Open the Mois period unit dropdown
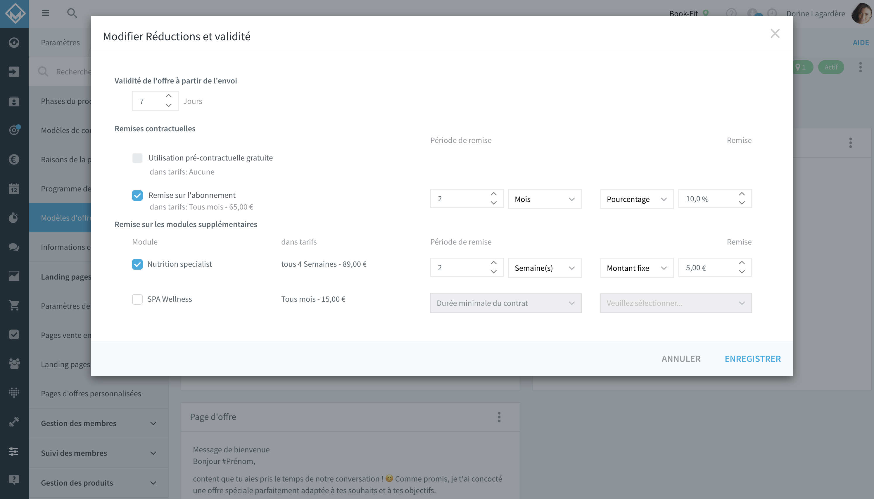This screenshot has width=874, height=499. point(545,199)
